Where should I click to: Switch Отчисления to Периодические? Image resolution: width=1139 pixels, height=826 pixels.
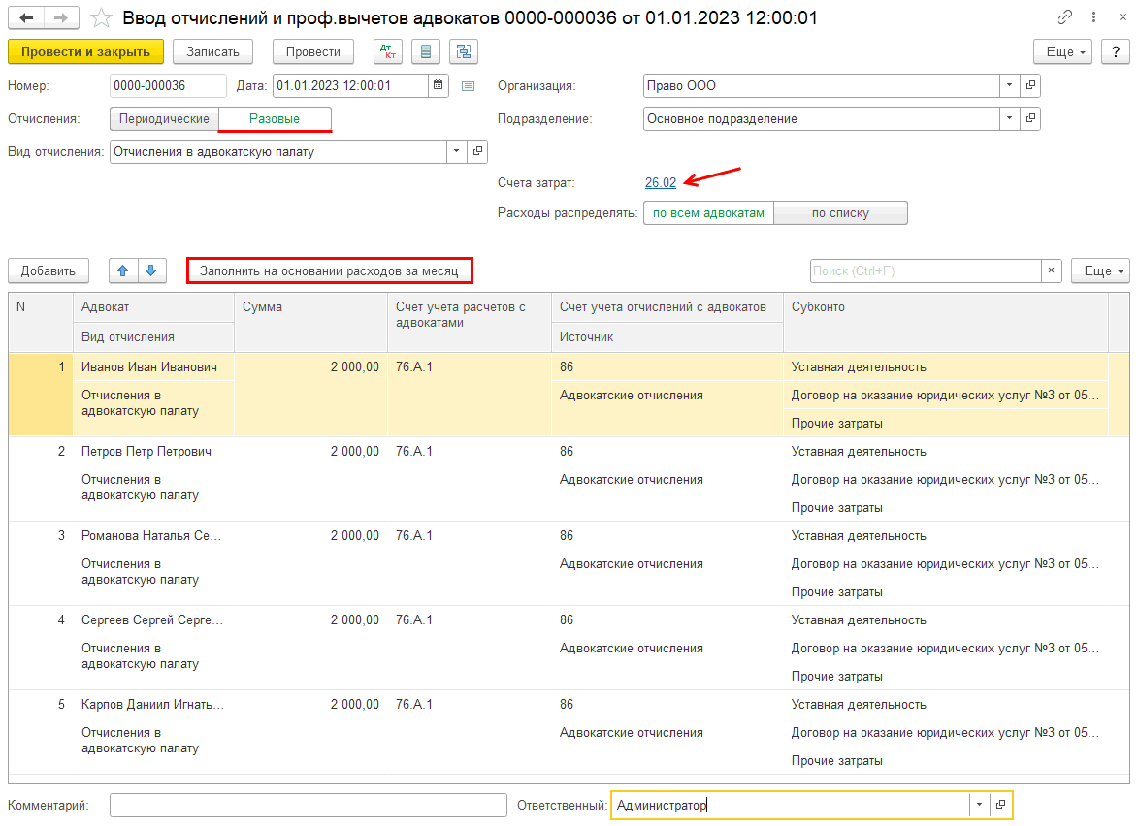pyautogui.click(x=164, y=118)
